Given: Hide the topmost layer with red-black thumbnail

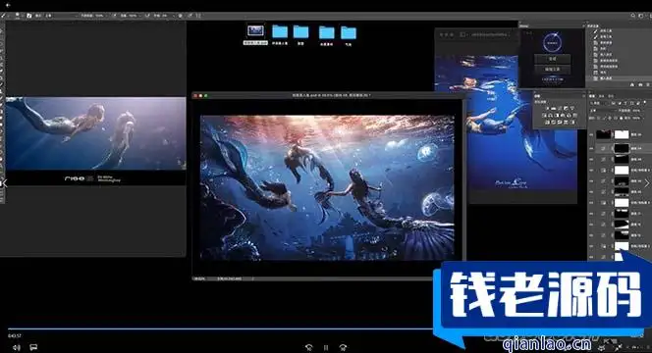Looking at the screenshot, I should 591,134.
